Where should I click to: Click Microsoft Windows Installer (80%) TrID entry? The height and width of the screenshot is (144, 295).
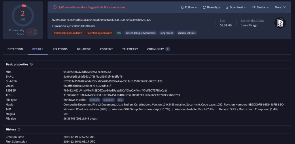click(x=85, y=109)
